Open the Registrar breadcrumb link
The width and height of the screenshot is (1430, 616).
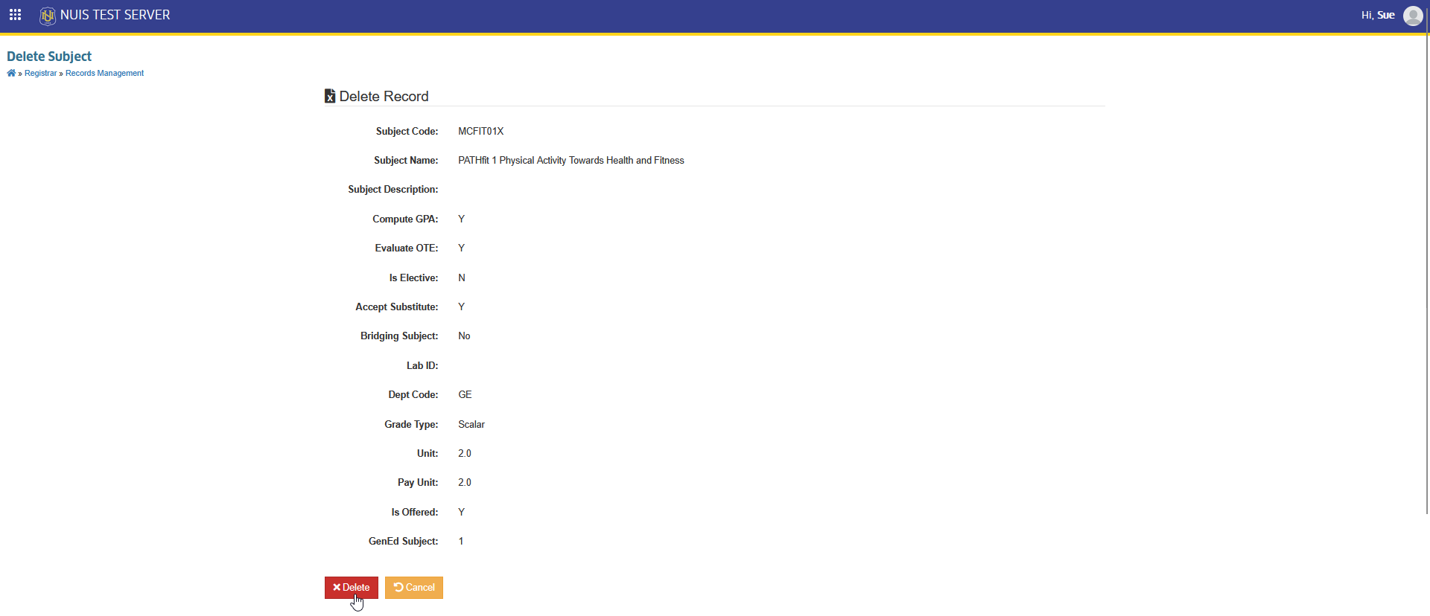click(x=40, y=73)
